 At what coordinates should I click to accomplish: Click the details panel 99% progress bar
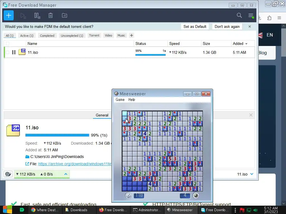point(57,135)
